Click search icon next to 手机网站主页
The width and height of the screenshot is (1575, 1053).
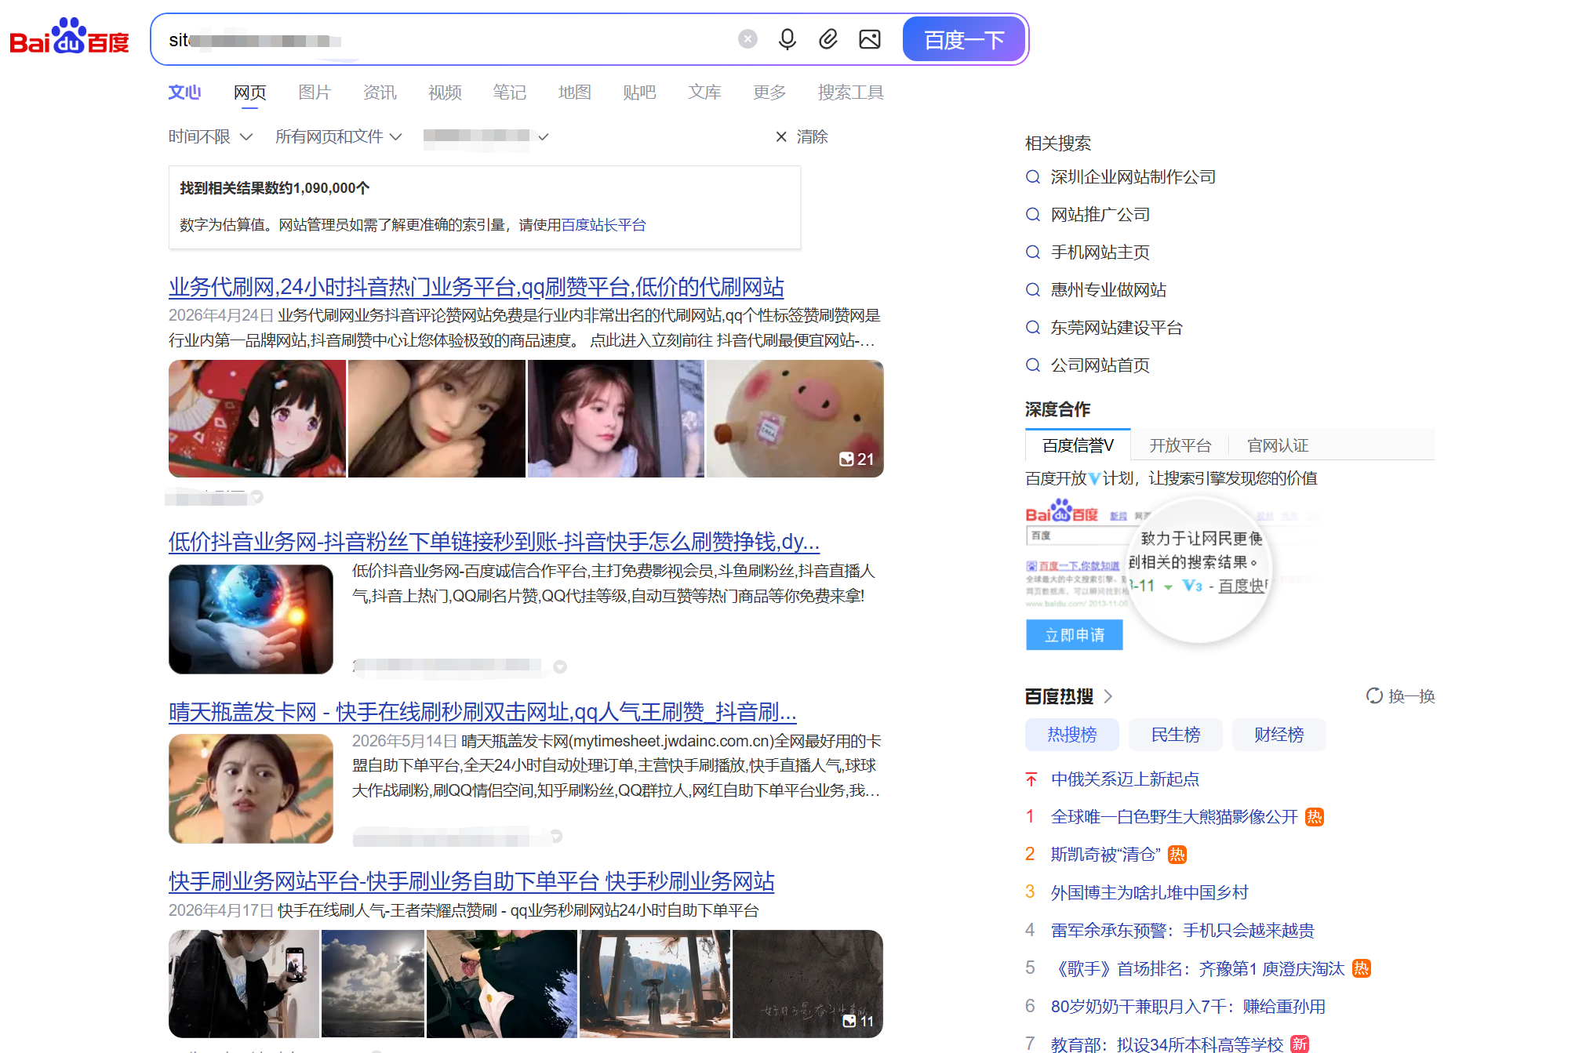point(1033,252)
